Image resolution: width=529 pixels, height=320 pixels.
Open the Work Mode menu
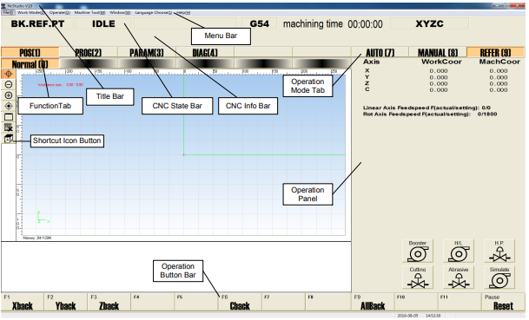pos(30,12)
